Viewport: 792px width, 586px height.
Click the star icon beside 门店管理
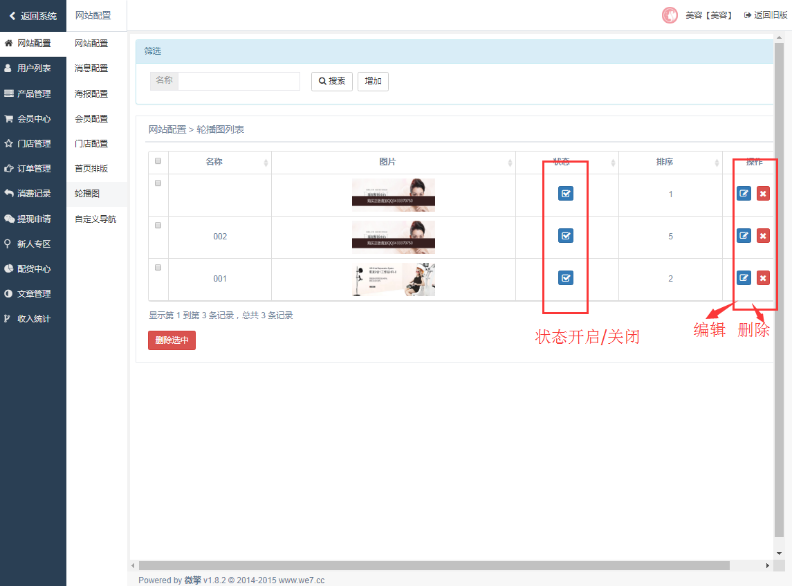click(8, 143)
